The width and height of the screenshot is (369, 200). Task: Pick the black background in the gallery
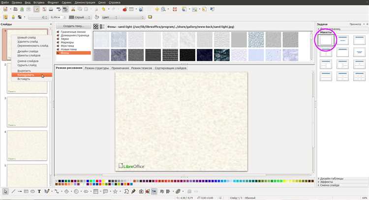(187, 55)
